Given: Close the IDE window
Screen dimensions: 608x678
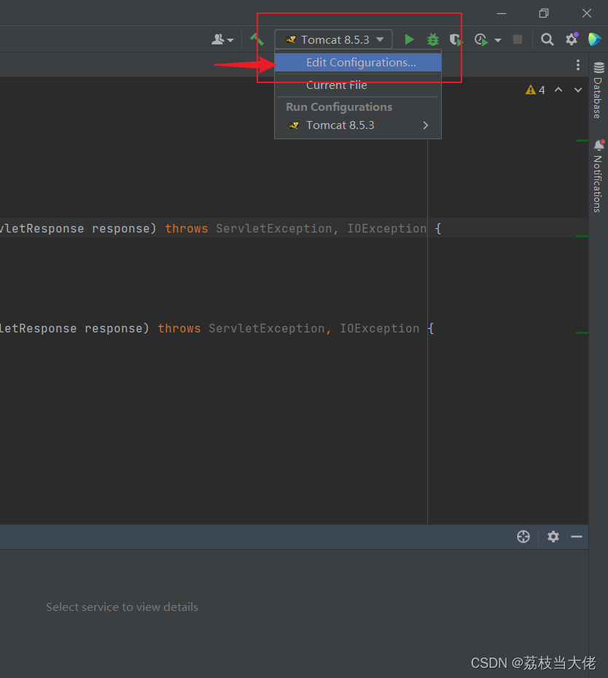Looking at the screenshot, I should point(587,13).
